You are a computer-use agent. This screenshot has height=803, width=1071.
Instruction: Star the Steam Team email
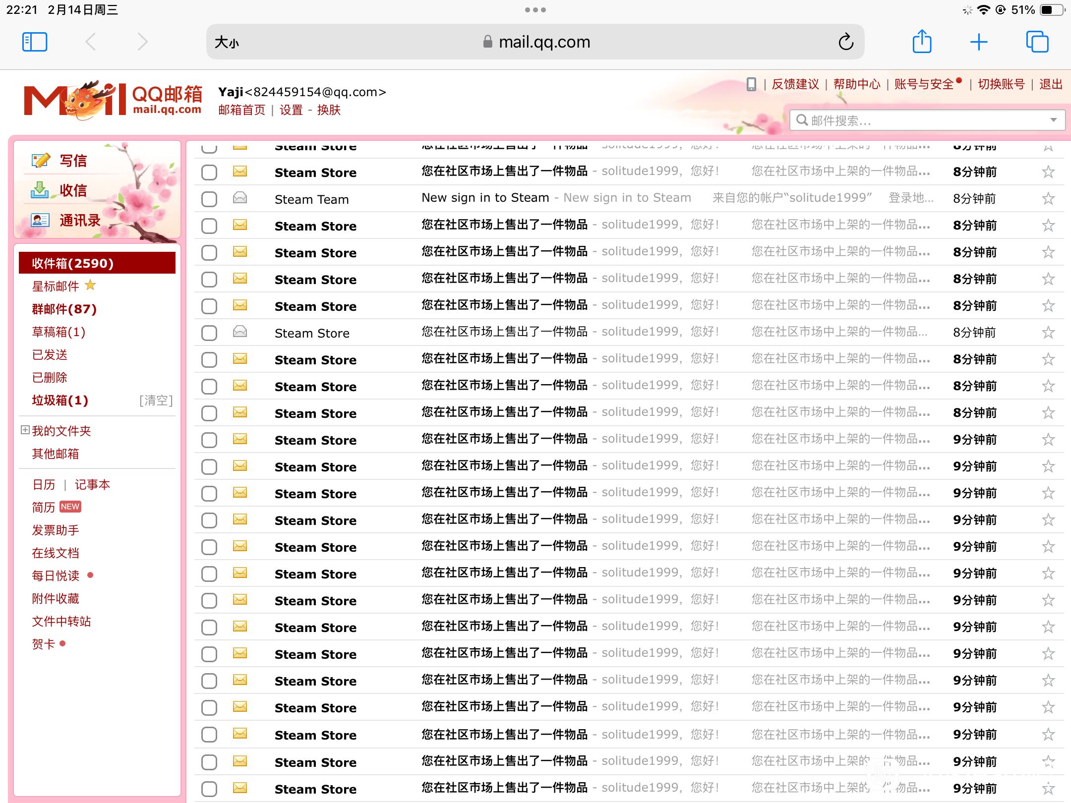click(x=1048, y=199)
